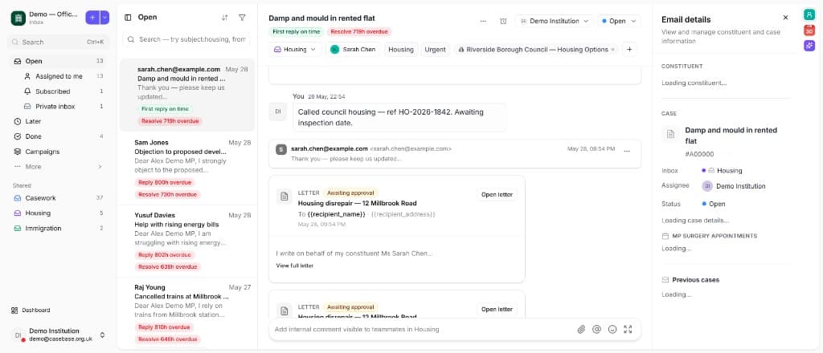Click View full letter link
Image resolution: width=823 pixels, height=353 pixels.
(294, 266)
